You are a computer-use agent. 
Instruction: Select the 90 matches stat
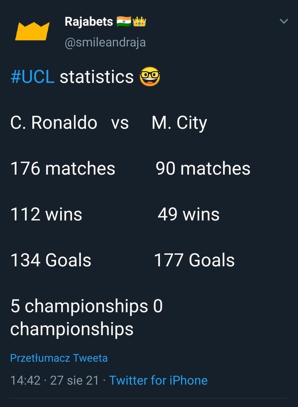click(203, 169)
